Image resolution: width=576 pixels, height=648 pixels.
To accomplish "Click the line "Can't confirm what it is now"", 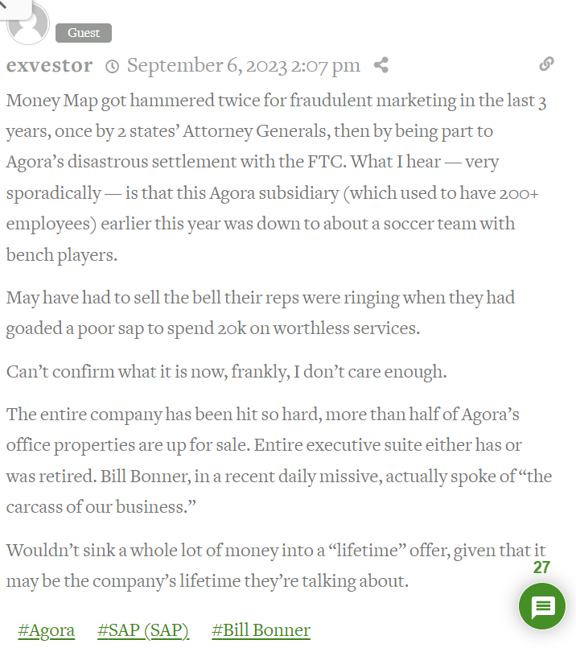I will [226, 372].
